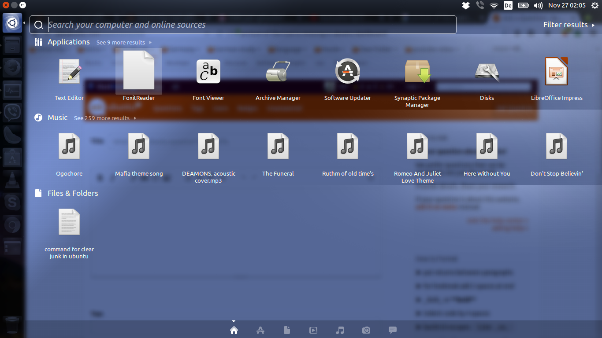Switch to the Video lens
This screenshot has height=338, width=602.
(313, 330)
